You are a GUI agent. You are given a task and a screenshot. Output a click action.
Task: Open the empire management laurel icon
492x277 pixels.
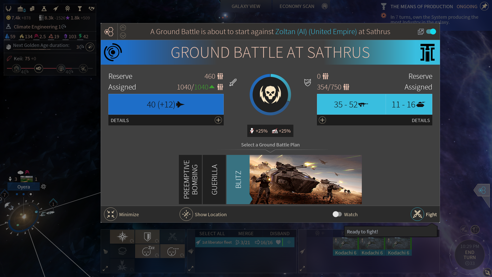point(8,9)
